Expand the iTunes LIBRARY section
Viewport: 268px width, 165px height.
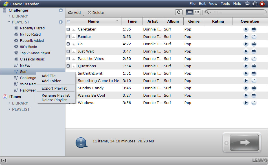point(9,103)
